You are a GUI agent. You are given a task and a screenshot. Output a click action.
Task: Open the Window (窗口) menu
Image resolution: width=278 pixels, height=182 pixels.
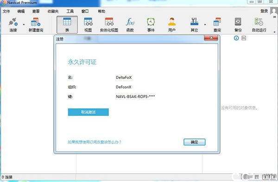pos(85,11)
